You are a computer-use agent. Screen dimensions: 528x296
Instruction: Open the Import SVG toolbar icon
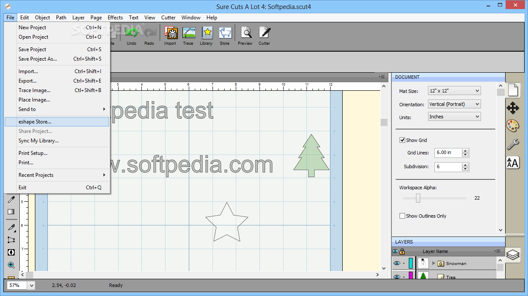(x=170, y=33)
